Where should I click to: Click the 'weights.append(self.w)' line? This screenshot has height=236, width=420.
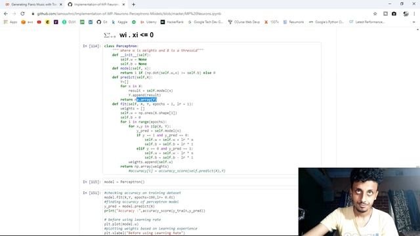[150, 162]
